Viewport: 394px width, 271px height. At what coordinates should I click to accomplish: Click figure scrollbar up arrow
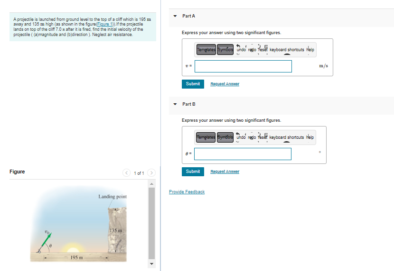coord(151,184)
